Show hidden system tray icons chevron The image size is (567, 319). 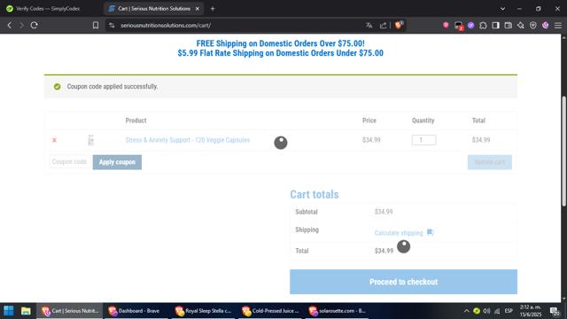pos(467,311)
